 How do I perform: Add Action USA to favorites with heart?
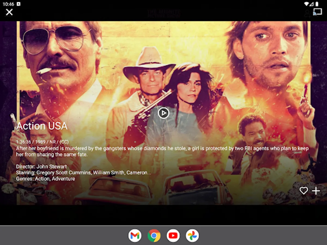[304, 191]
